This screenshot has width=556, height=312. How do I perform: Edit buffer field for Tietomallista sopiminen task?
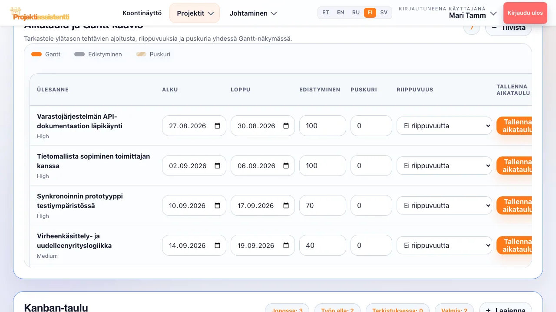coord(371,166)
